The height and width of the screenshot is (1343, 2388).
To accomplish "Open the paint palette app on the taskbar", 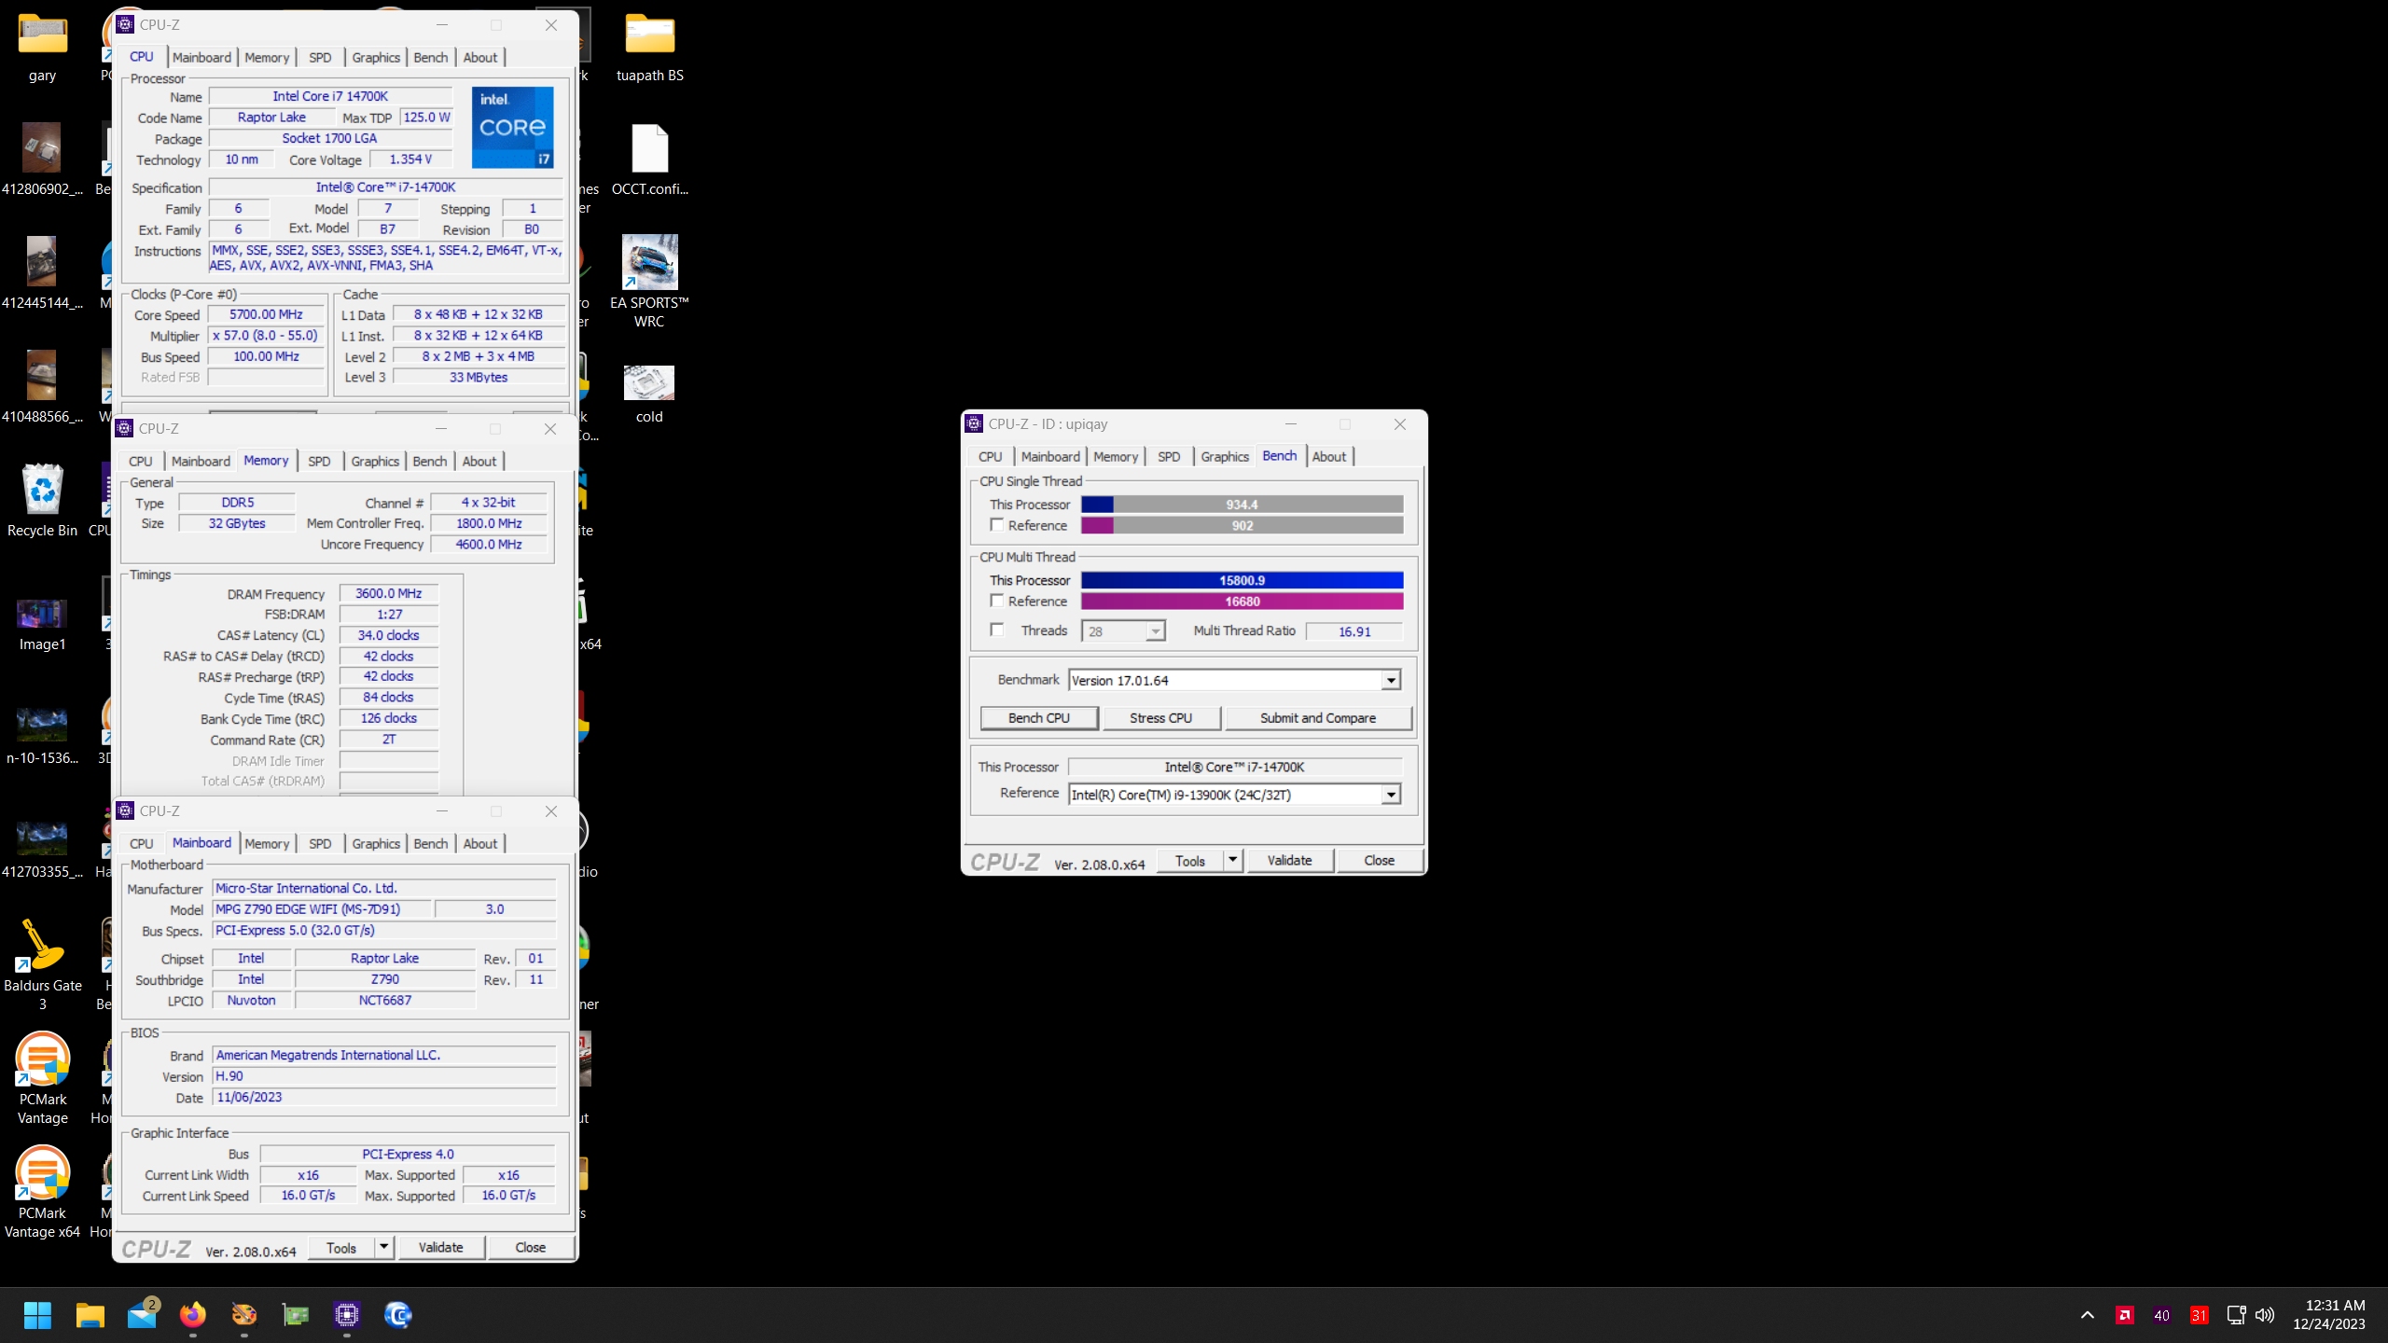I will tap(244, 1315).
